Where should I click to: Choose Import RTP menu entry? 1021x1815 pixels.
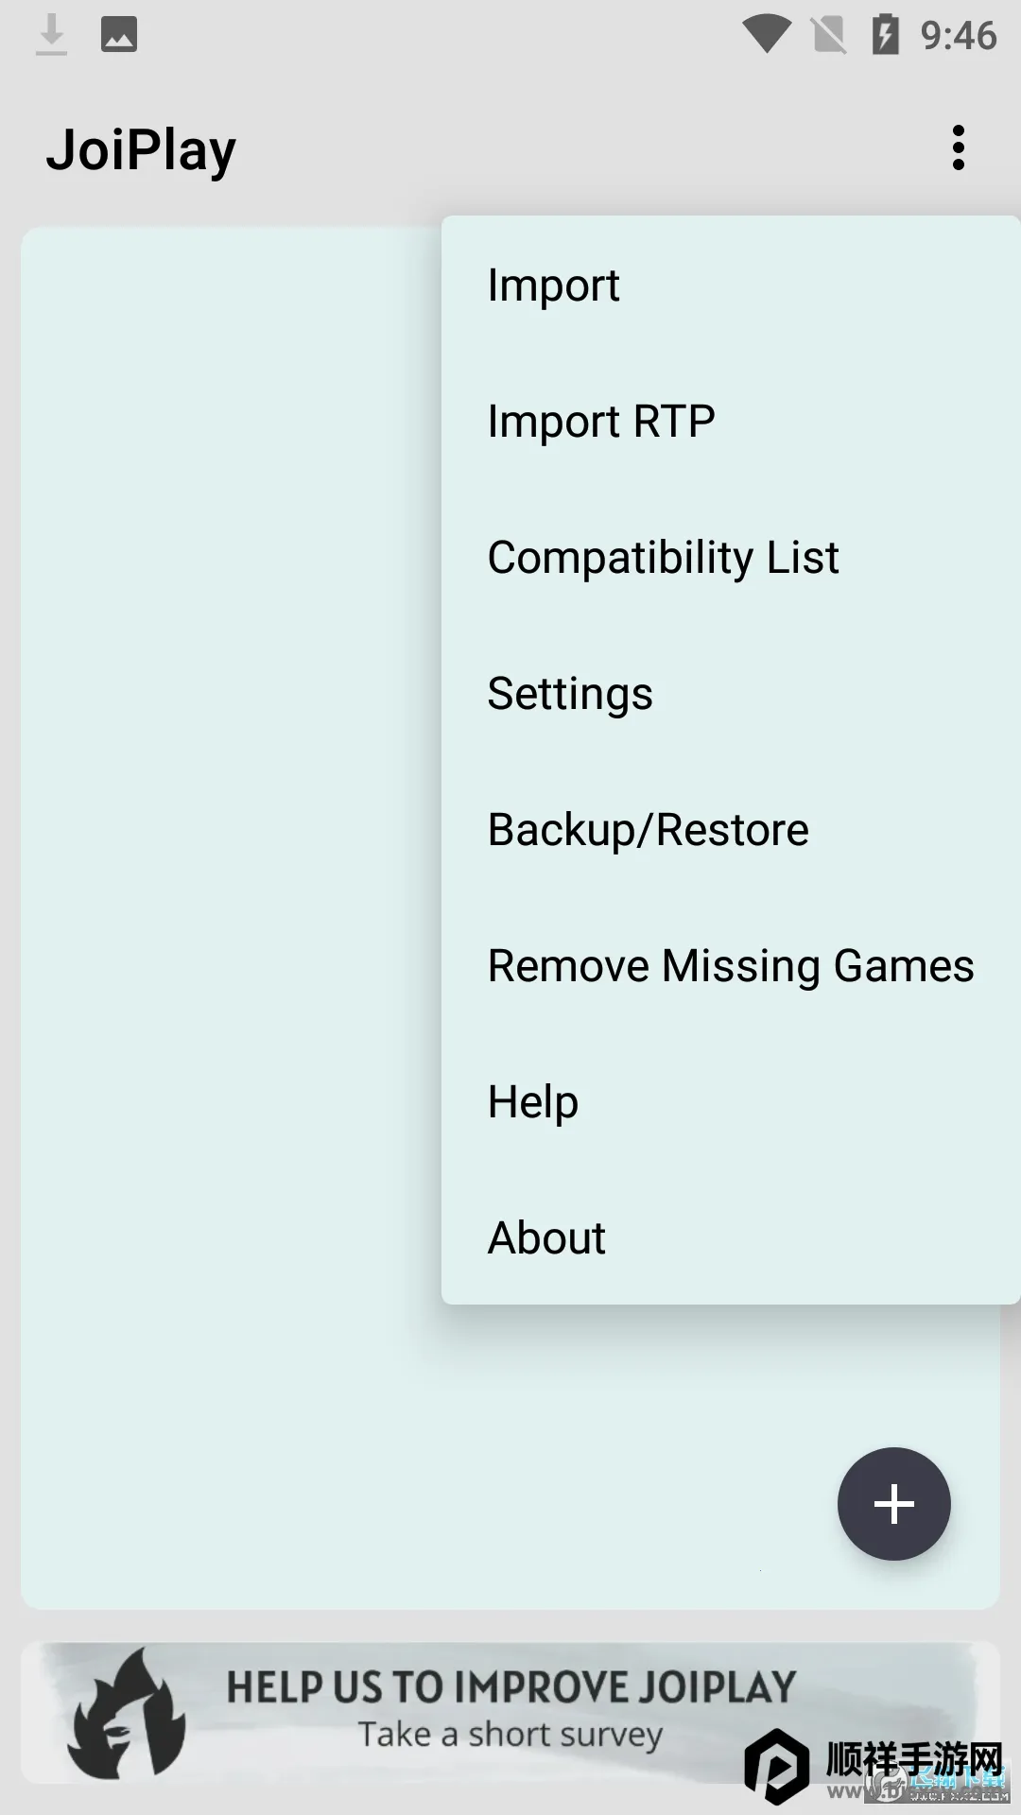pyautogui.click(x=601, y=422)
